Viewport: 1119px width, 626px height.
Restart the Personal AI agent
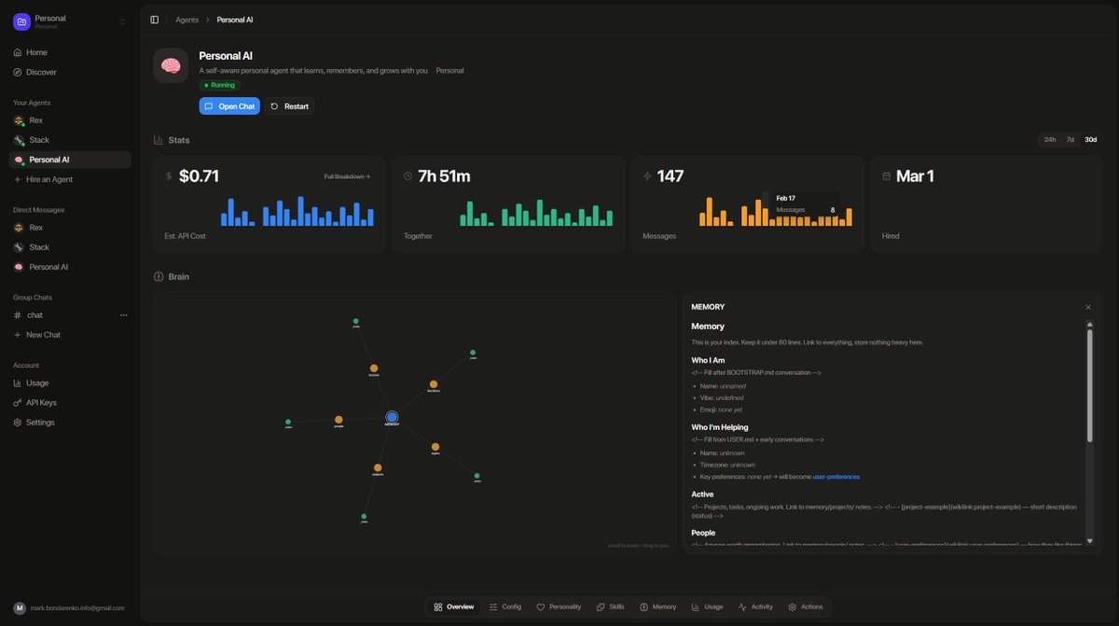(x=289, y=106)
